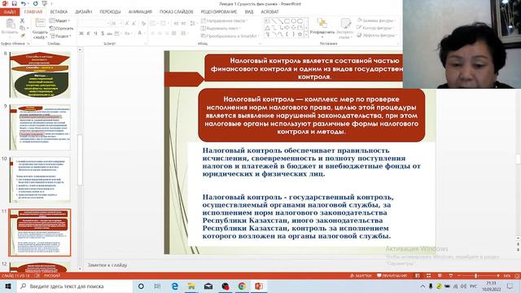Select slide 10 thumbnail
Image resolution: width=521 pixels, height=293 pixels.
coord(40,180)
